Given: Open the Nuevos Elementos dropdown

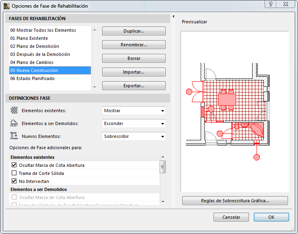Looking at the screenshot, I should point(134,136).
